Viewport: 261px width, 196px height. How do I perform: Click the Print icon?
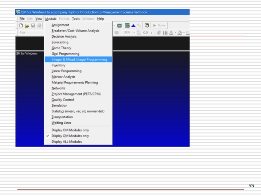coord(39,26)
